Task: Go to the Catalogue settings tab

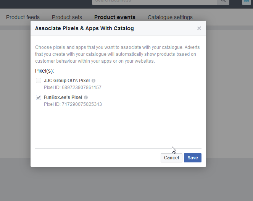Action: point(170,17)
